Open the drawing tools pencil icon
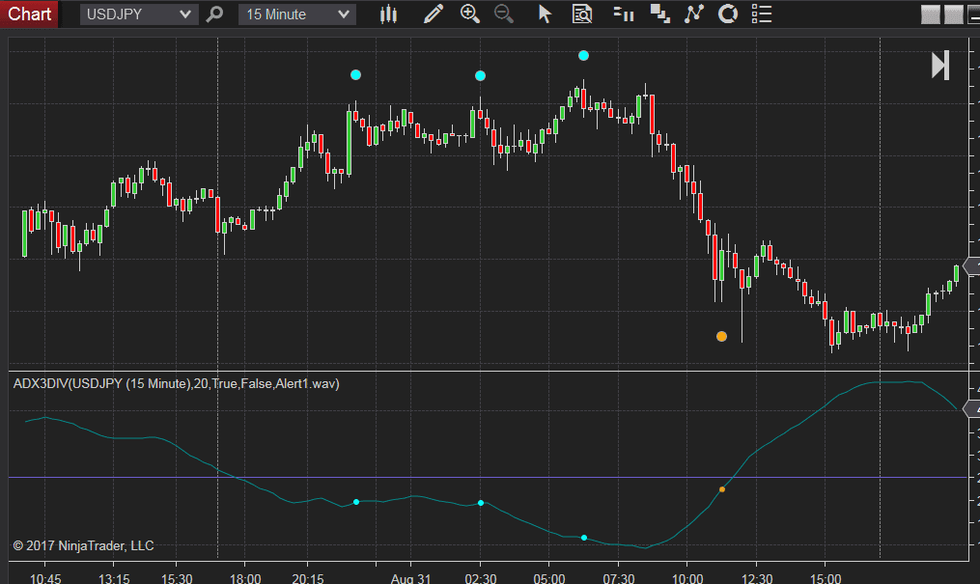The width and height of the screenshot is (980, 584). point(433,14)
